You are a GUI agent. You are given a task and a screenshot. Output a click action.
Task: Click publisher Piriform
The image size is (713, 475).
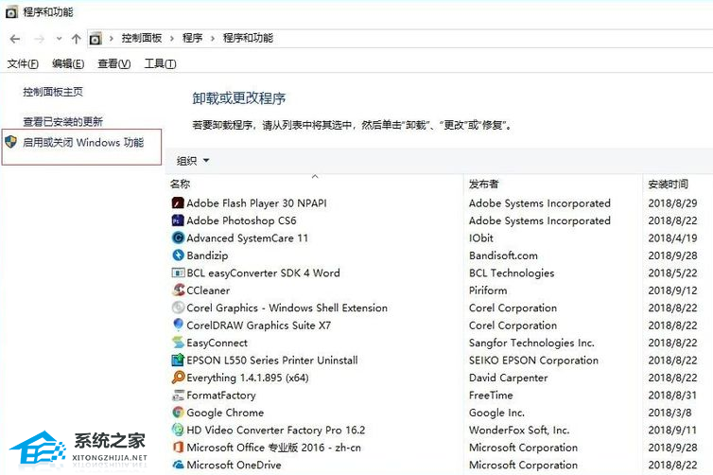pyautogui.click(x=488, y=290)
